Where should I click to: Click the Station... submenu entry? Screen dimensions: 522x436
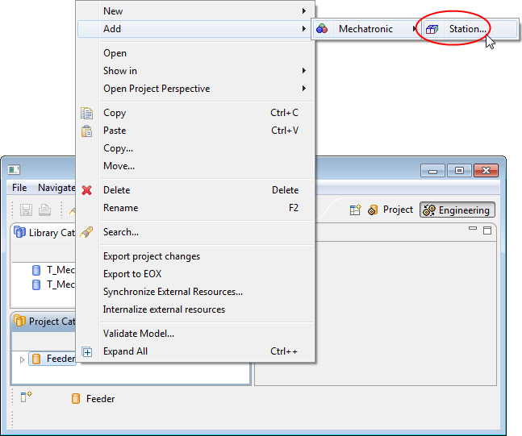pyautogui.click(x=470, y=29)
